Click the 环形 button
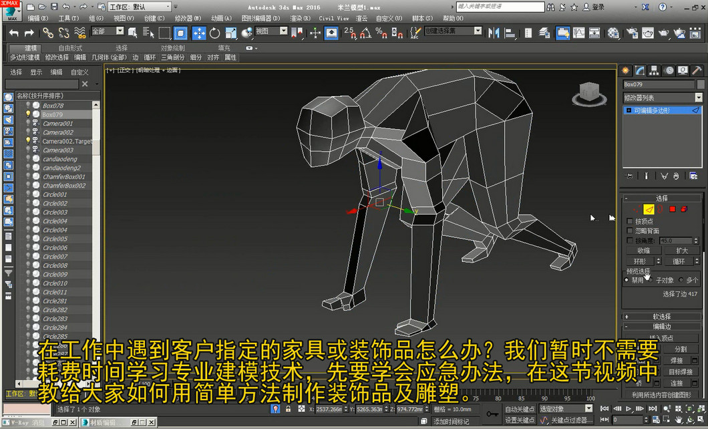 pyautogui.click(x=640, y=261)
